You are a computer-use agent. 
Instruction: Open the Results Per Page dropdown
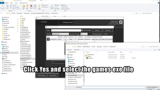[x=84, y=34]
